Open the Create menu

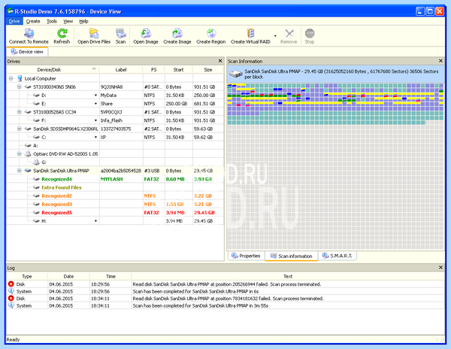coord(33,21)
